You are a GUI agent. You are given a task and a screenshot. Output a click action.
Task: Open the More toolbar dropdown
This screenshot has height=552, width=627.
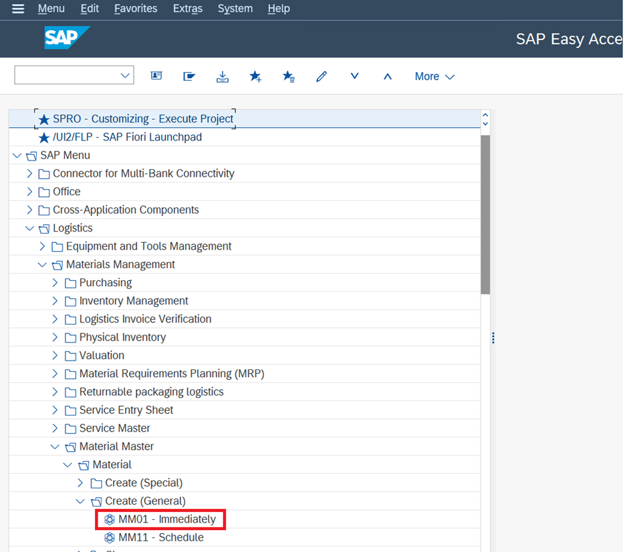coord(434,76)
